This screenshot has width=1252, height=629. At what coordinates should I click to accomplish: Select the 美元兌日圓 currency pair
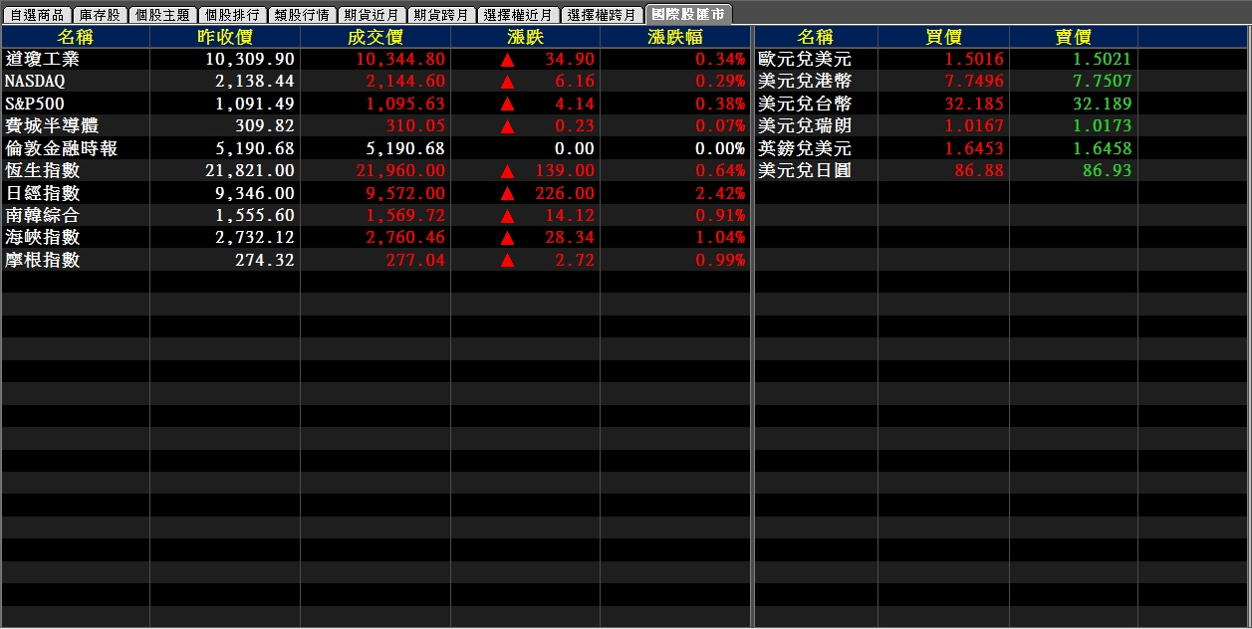(x=805, y=170)
